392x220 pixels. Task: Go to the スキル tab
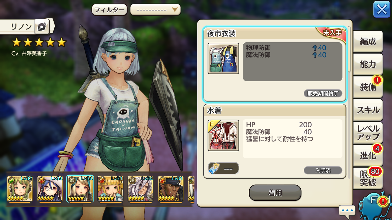pyautogui.click(x=368, y=110)
